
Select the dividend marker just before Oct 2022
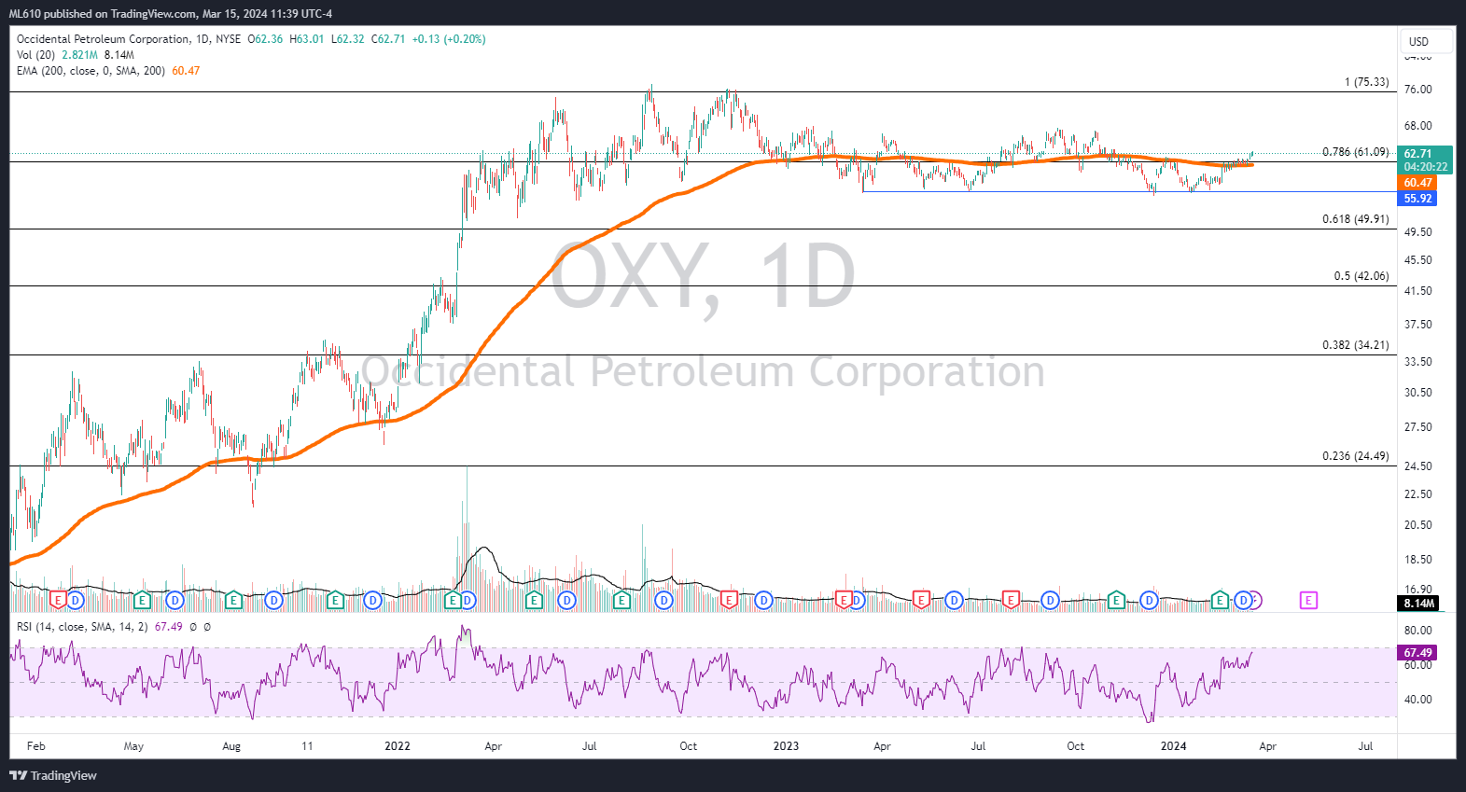tap(663, 600)
